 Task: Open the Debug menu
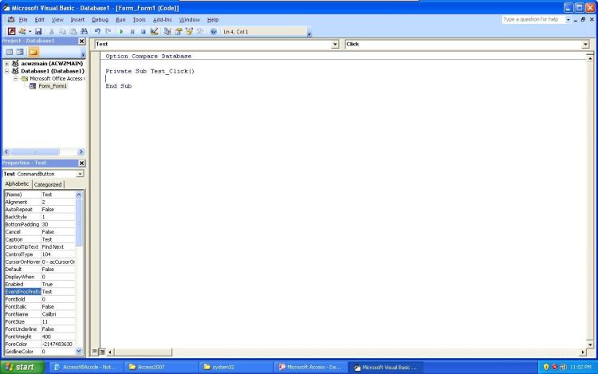pyautogui.click(x=100, y=19)
